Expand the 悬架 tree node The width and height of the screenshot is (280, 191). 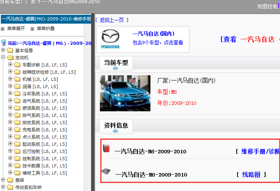(3, 180)
